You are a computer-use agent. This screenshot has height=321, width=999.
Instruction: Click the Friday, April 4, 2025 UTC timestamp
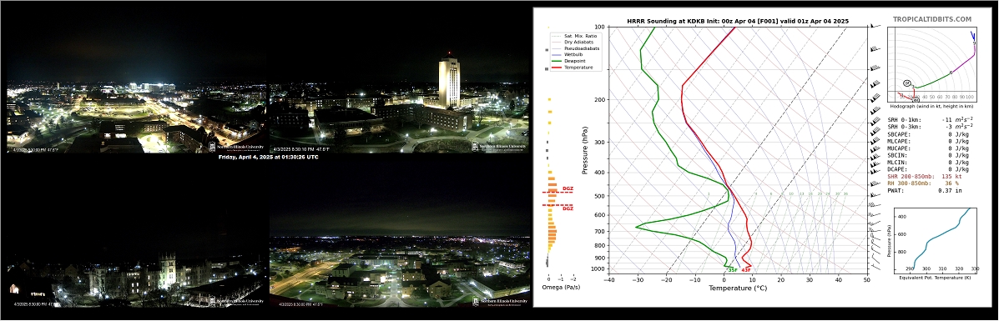268,157
